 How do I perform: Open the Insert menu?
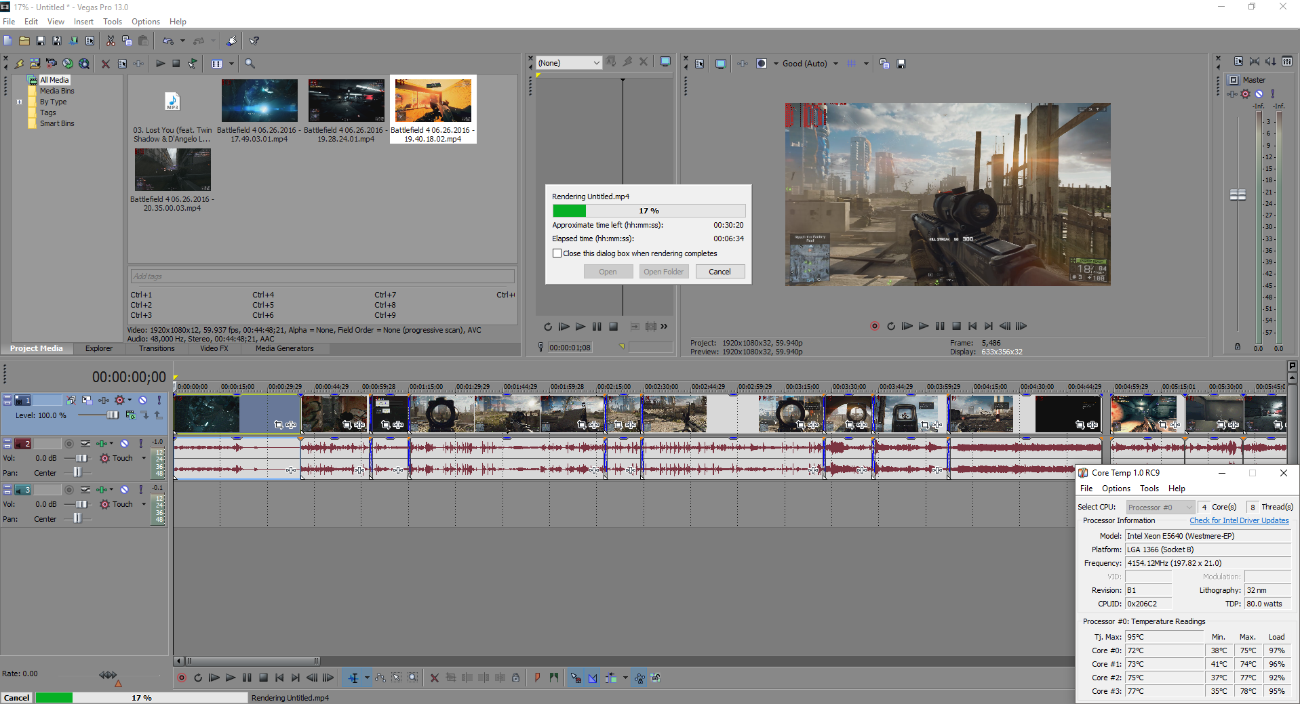pyautogui.click(x=83, y=22)
